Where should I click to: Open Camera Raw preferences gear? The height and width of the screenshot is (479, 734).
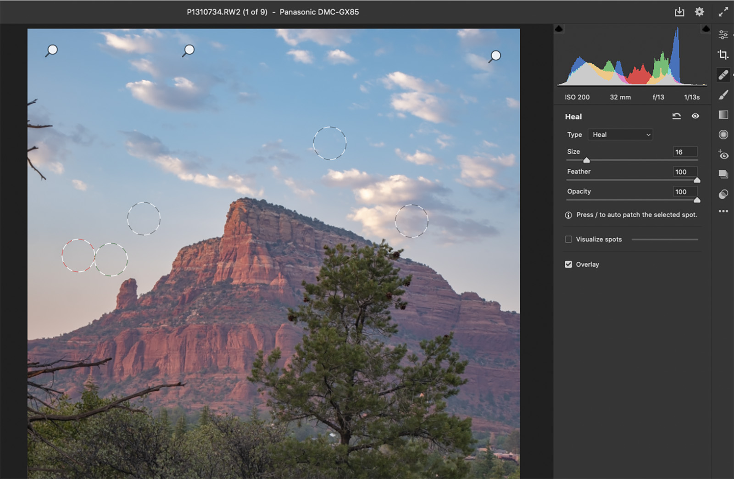699,12
